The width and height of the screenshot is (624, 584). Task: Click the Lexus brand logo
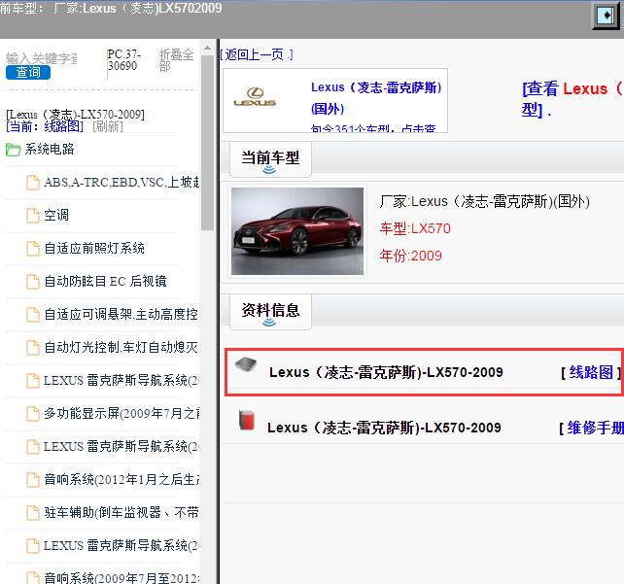point(255,97)
